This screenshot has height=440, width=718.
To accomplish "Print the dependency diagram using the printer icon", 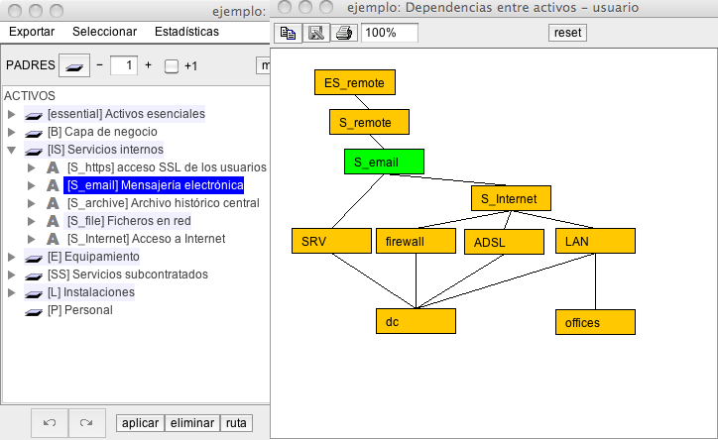I will tap(343, 33).
